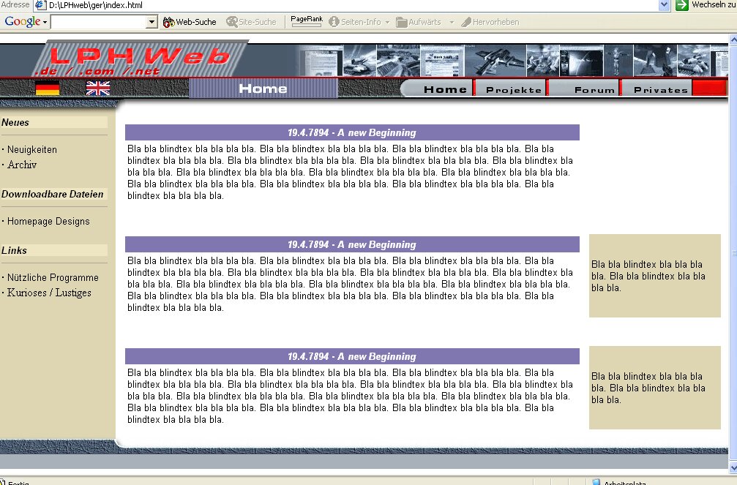Open the Google search box dropdown
Screen dimensions: 737x485
click(x=152, y=23)
